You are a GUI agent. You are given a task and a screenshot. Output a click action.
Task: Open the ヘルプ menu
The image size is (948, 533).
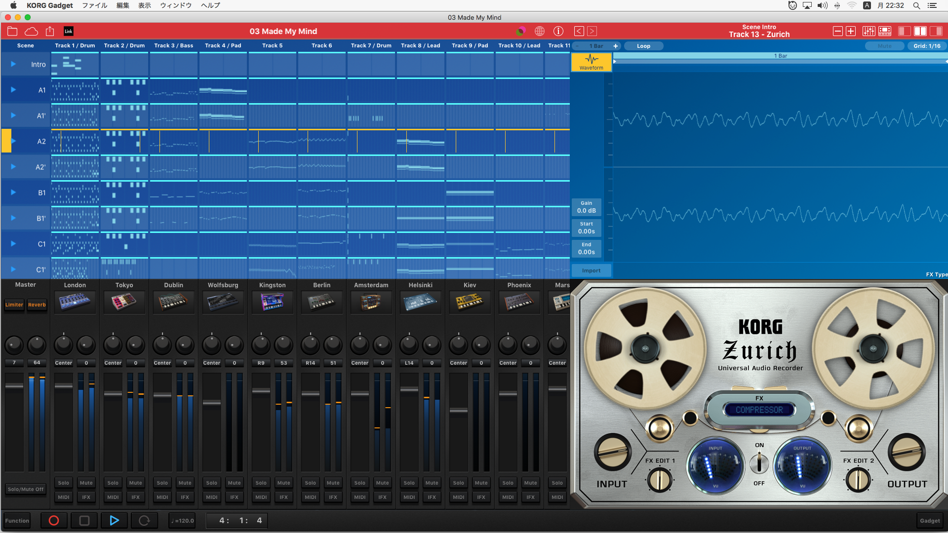(211, 5)
